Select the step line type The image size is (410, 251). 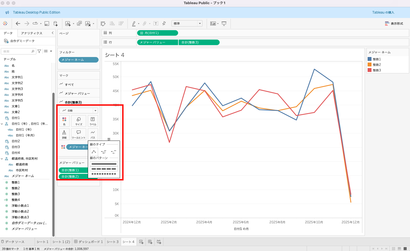point(104,152)
